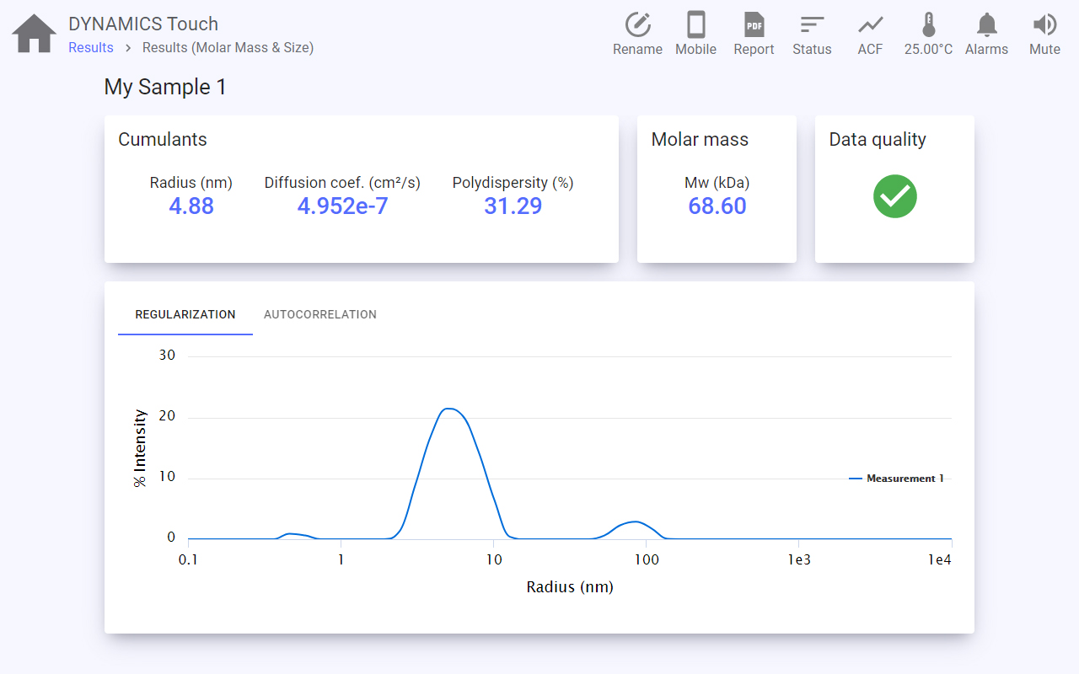Screen dimensions: 1079x674
Task: Click the green Data quality checkmark
Action: pos(894,196)
